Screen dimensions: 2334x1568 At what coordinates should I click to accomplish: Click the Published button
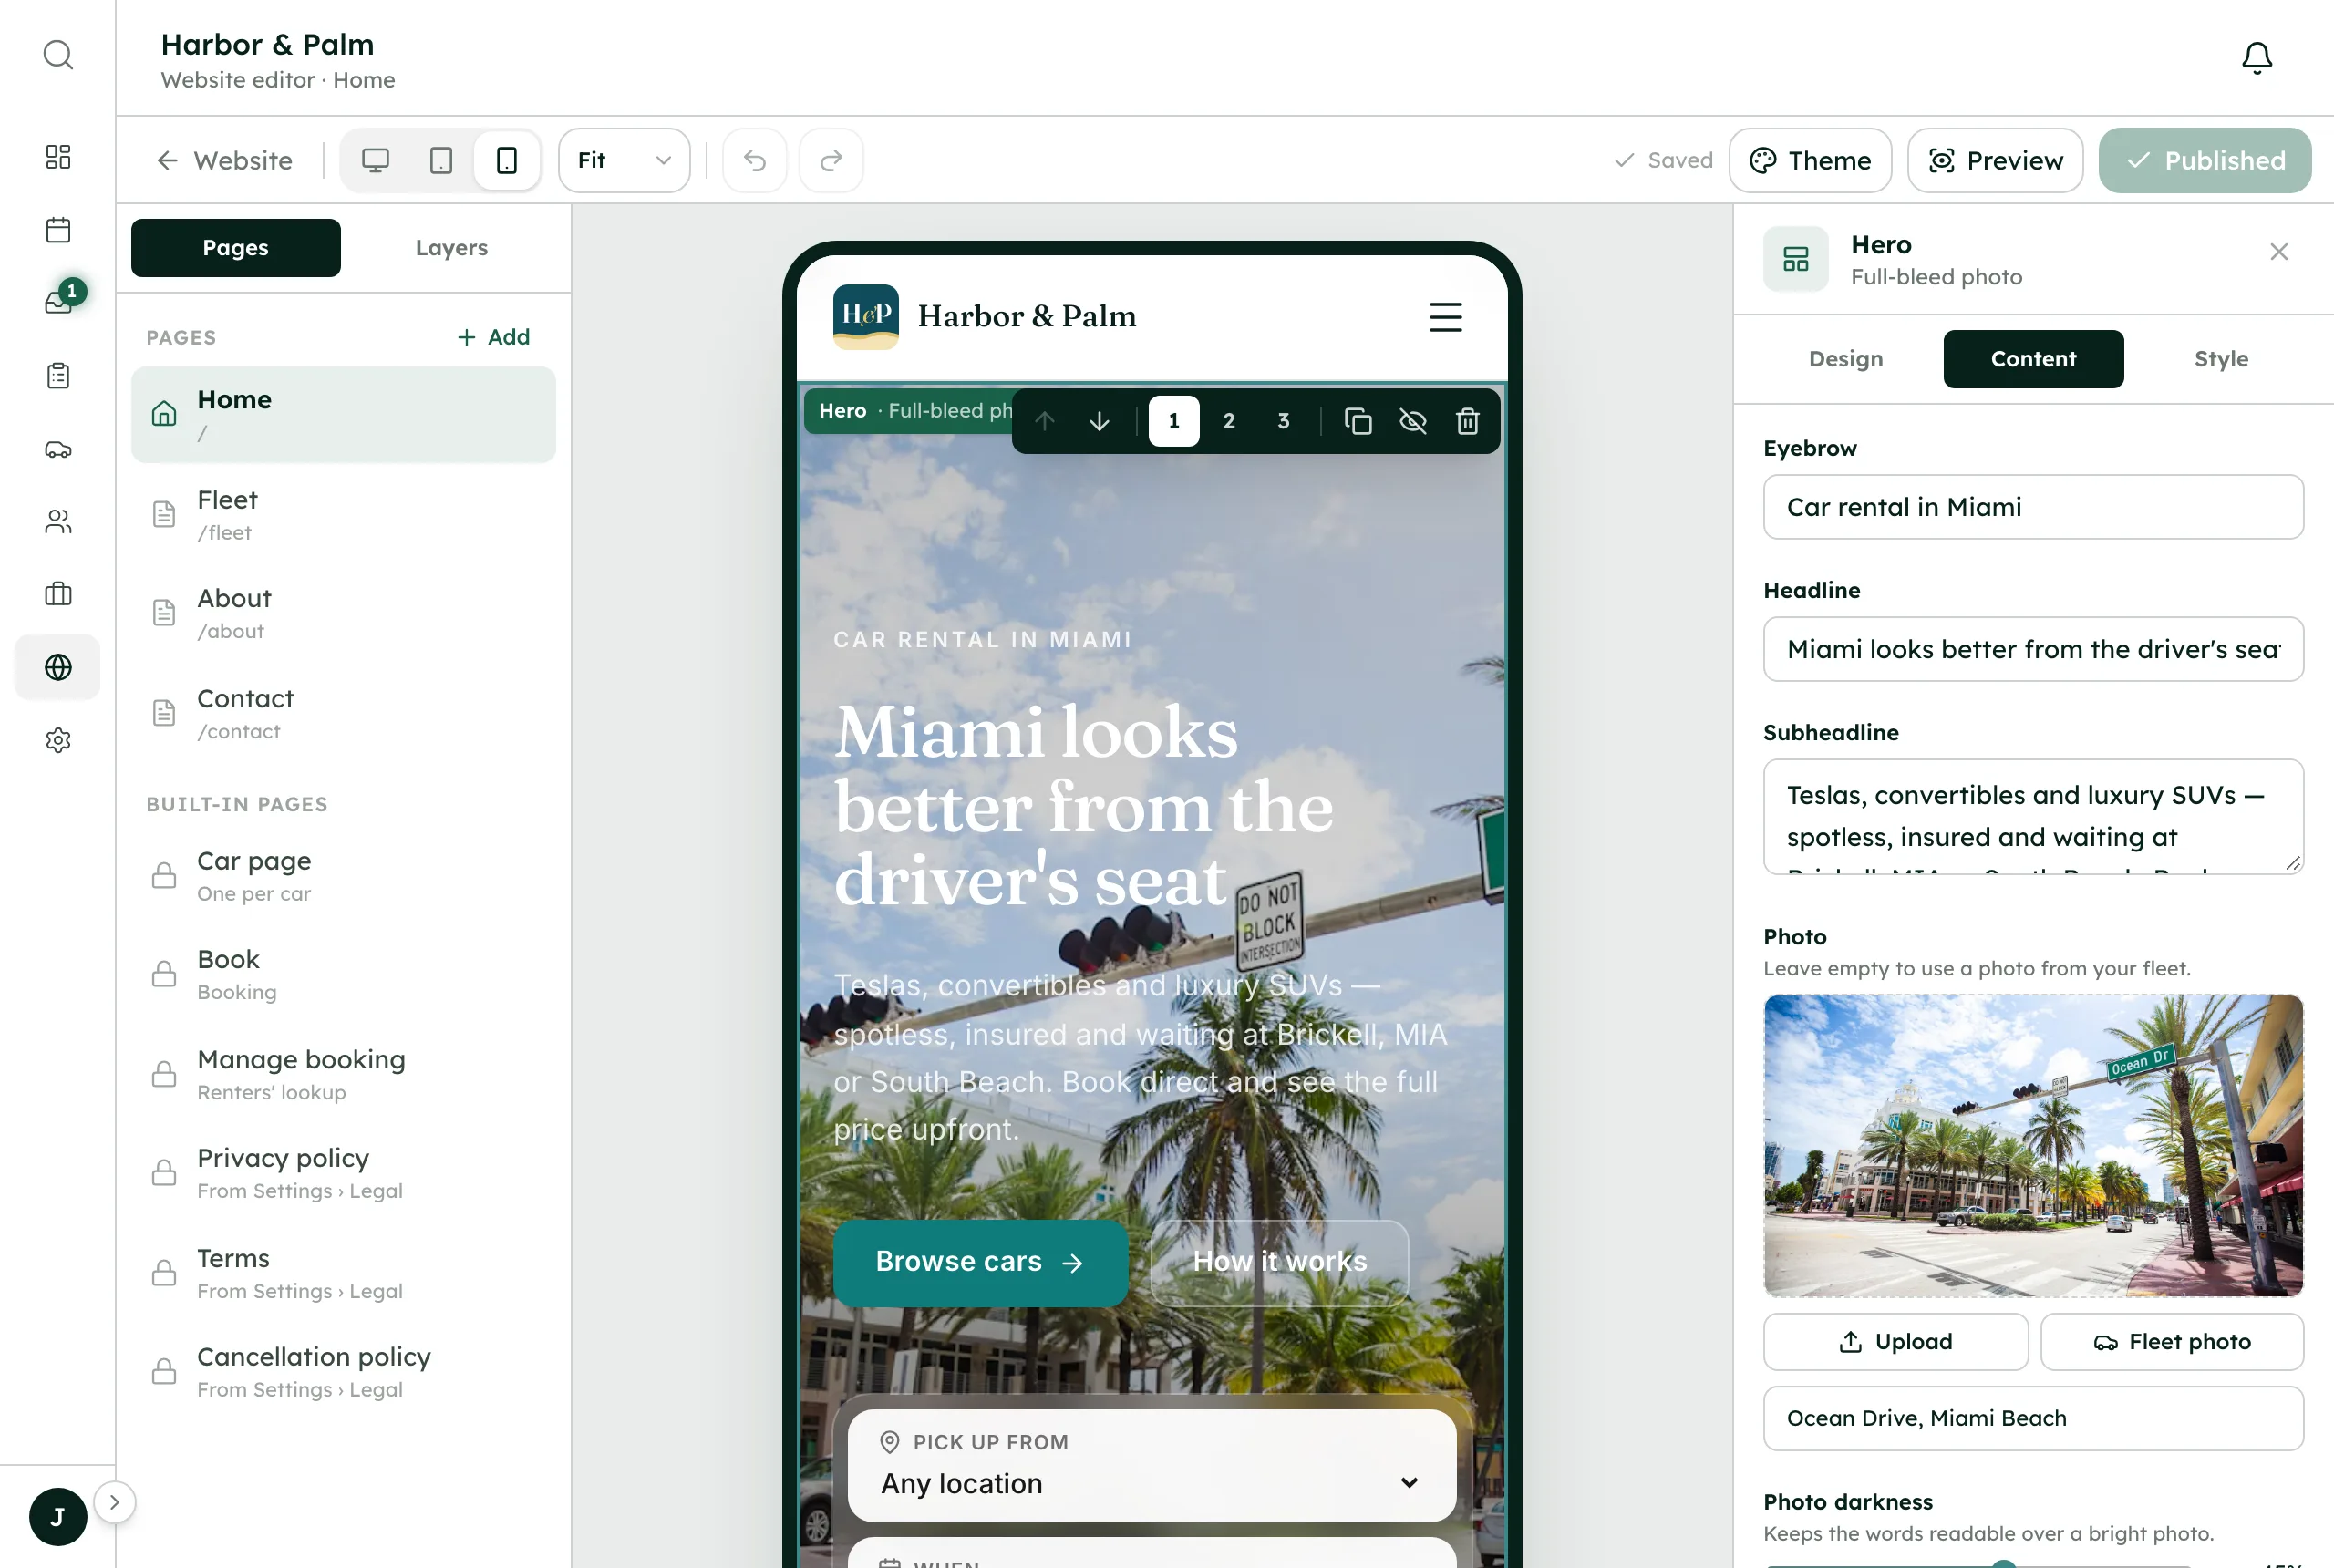point(2204,160)
